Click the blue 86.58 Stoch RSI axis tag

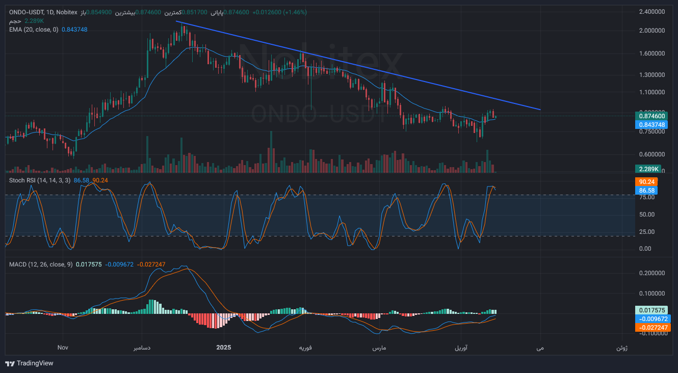(646, 190)
